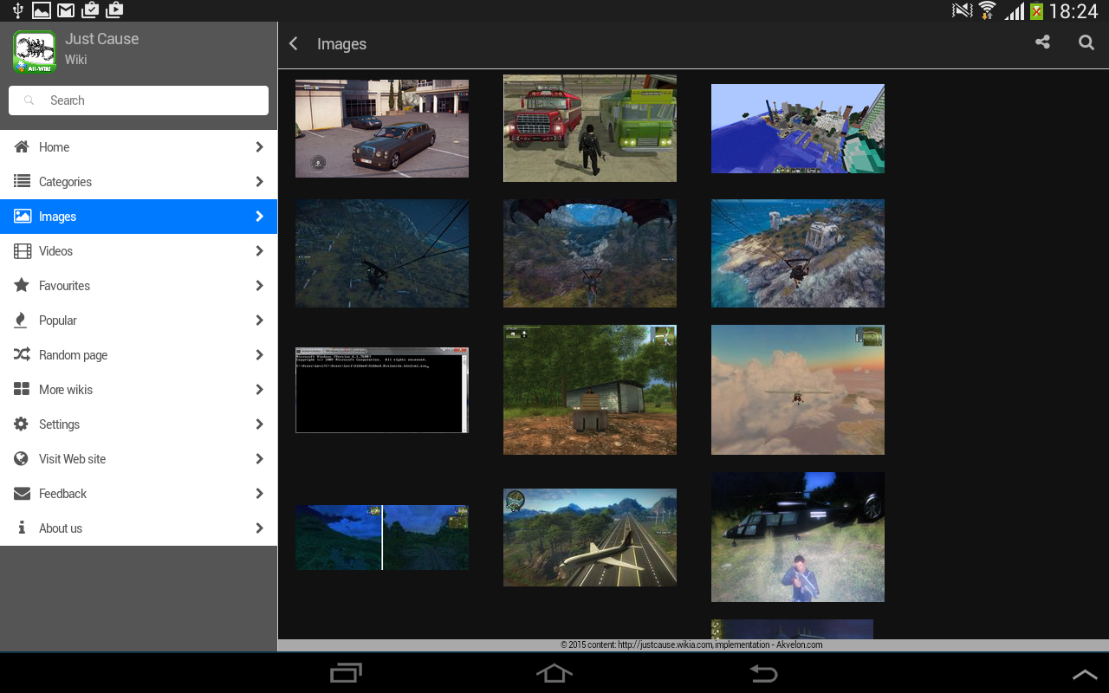Open the red and green buses image
This screenshot has width=1109, height=693.
590,128
